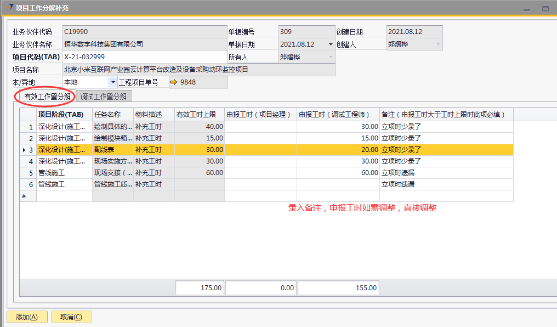Select row number 1 header in the grid
The image size is (557, 327).
coord(29,127)
